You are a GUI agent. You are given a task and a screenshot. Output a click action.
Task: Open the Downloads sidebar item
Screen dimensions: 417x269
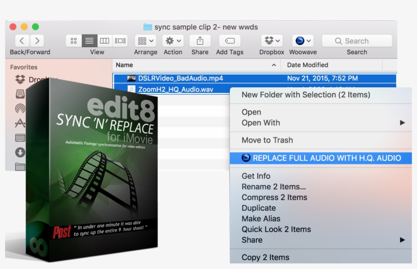click(20, 152)
